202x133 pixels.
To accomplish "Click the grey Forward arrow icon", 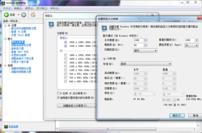I will point(24,15).
